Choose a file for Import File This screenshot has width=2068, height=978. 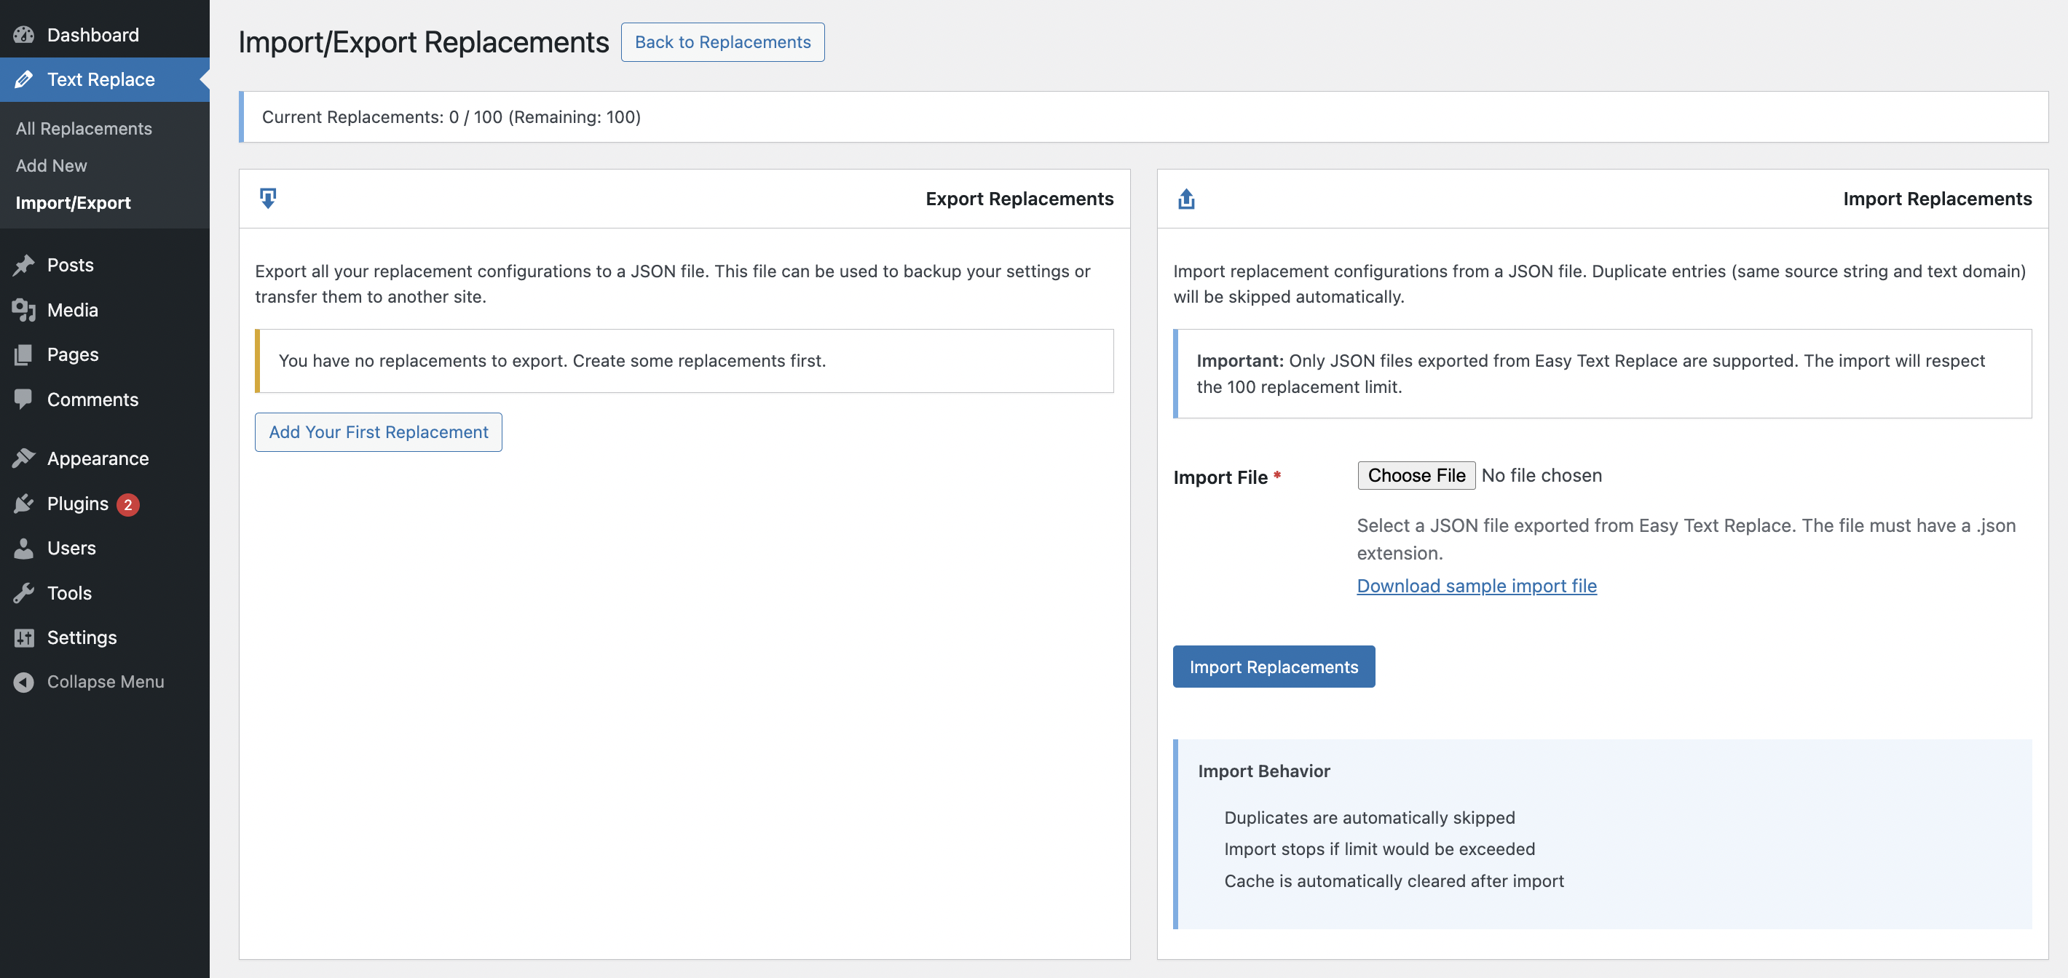[1416, 475]
